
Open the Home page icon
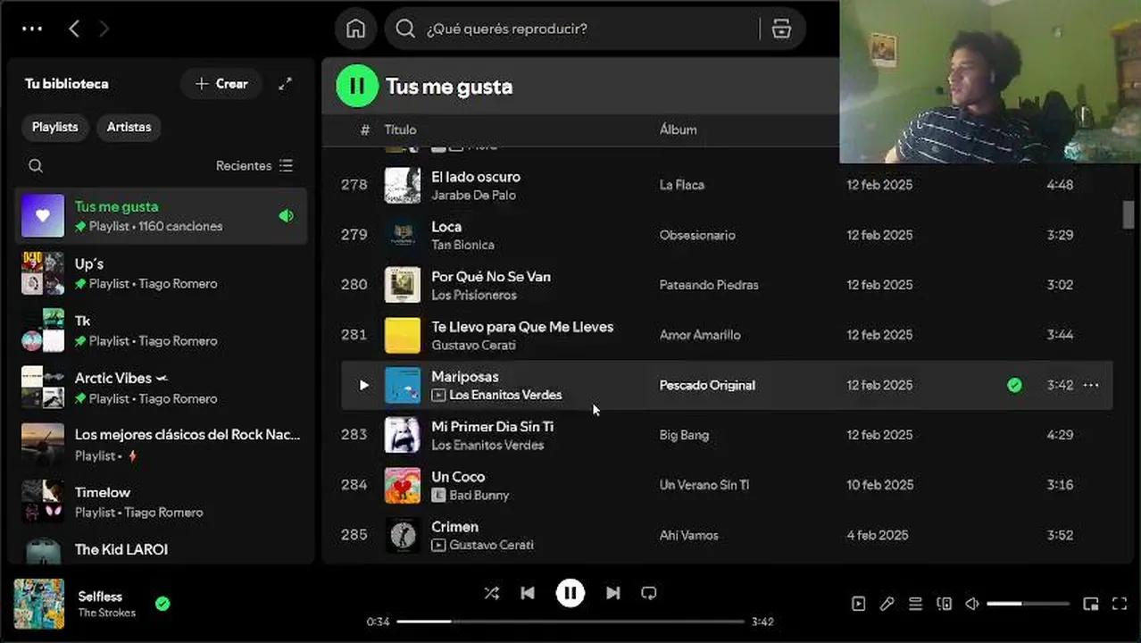pos(356,29)
